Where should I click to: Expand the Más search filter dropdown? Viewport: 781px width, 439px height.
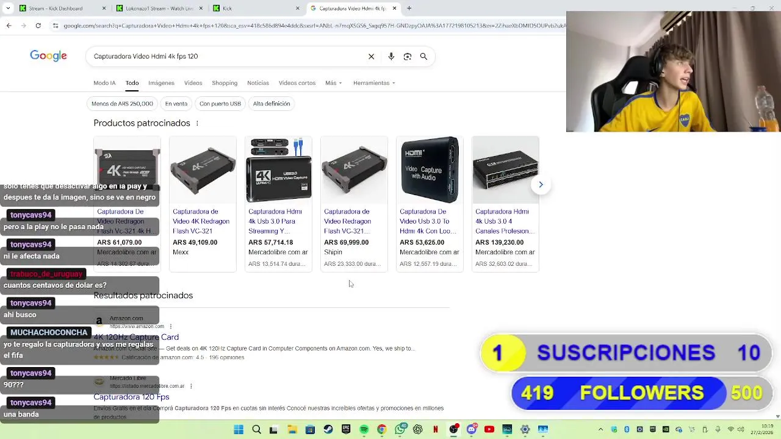(x=334, y=83)
